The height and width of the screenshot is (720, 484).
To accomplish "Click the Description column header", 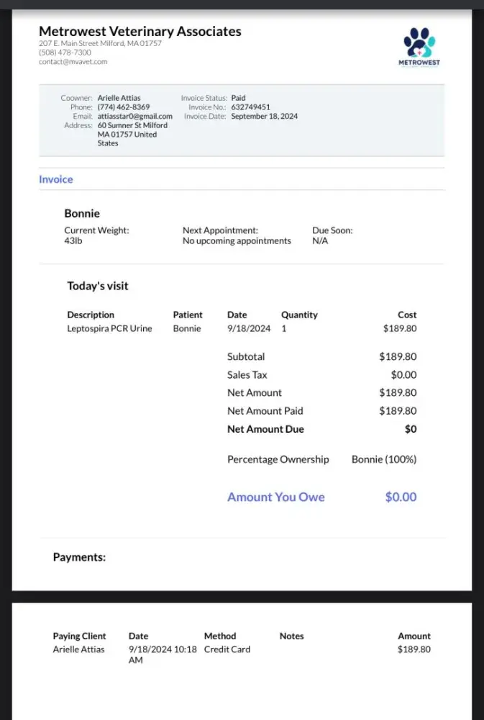I will [91, 315].
